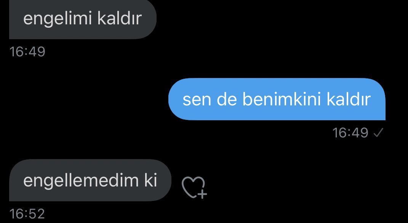Screen dimensions: 408x223
Task: Tap the 16:49 timestamp under the first message
Action: click(27, 51)
